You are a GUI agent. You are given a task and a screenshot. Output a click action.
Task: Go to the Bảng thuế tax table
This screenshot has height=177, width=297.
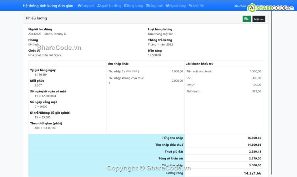pos(154,6)
